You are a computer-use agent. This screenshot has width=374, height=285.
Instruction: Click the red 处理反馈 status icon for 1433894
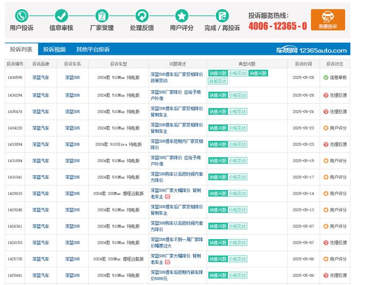(x=325, y=144)
